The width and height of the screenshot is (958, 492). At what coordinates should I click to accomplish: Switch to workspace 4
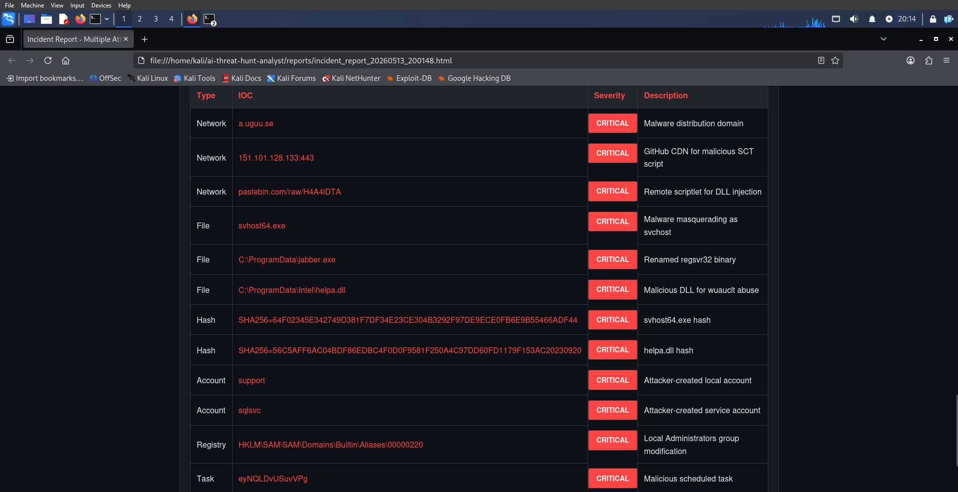(171, 19)
